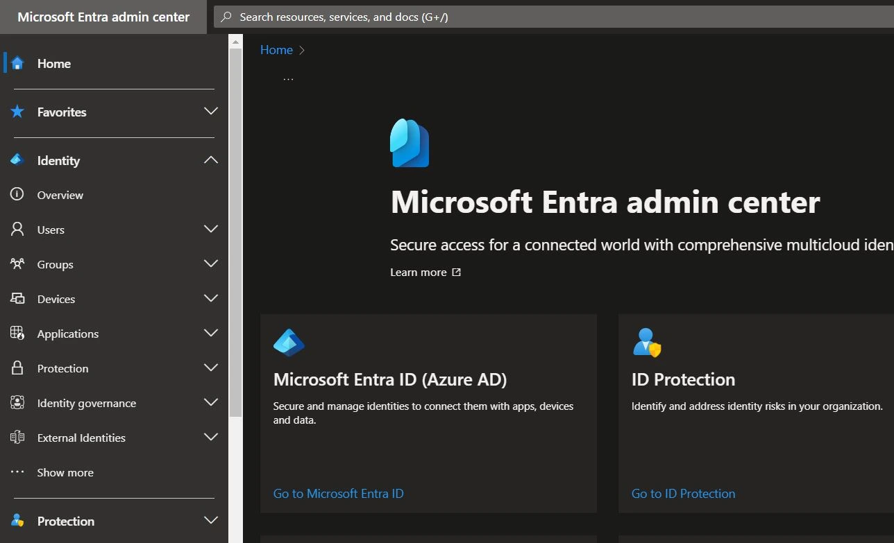Click the sidebar vertical scrollbar thumb
This screenshot has height=543, width=894.
pyautogui.click(x=235, y=233)
